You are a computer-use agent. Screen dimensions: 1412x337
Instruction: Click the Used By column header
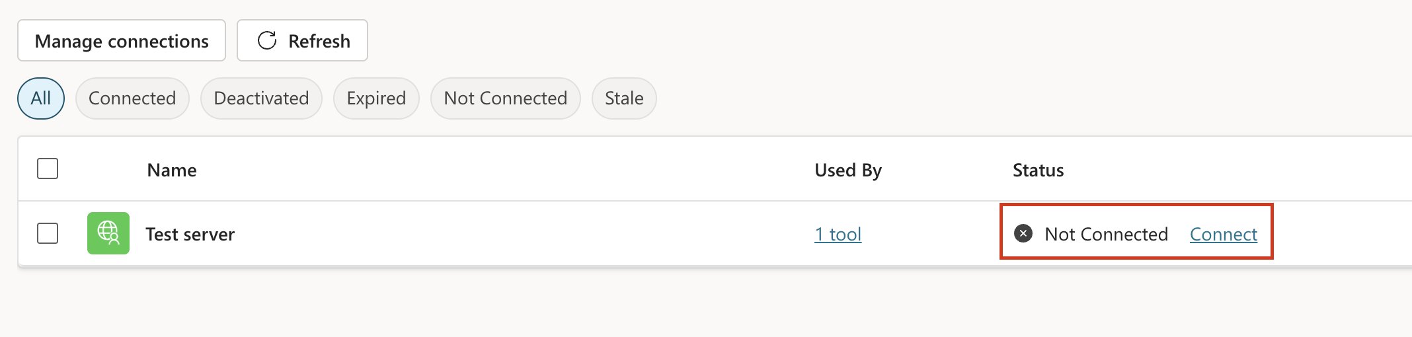(848, 170)
